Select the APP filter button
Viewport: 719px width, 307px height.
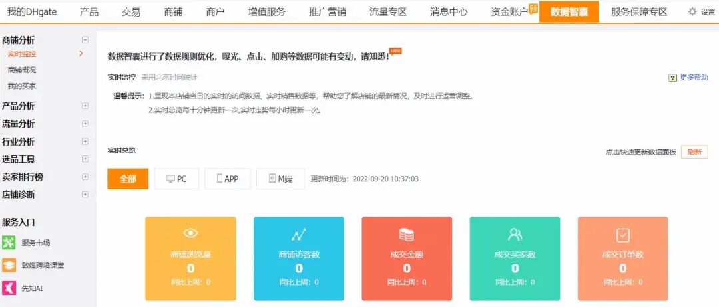click(228, 179)
